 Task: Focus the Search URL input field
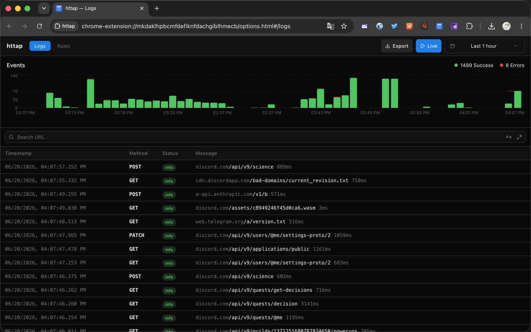point(265,137)
